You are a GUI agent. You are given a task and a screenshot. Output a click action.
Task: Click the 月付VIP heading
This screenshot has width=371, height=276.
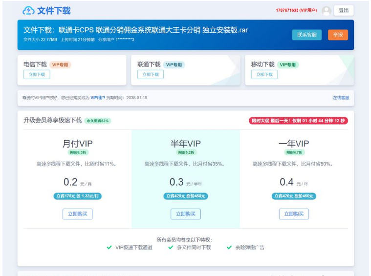coord(77,144)
